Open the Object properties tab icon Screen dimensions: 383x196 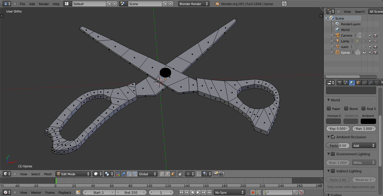pos(358,83)
